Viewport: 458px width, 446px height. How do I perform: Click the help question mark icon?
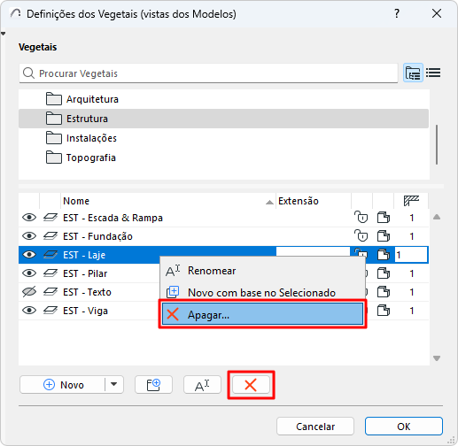397,13
